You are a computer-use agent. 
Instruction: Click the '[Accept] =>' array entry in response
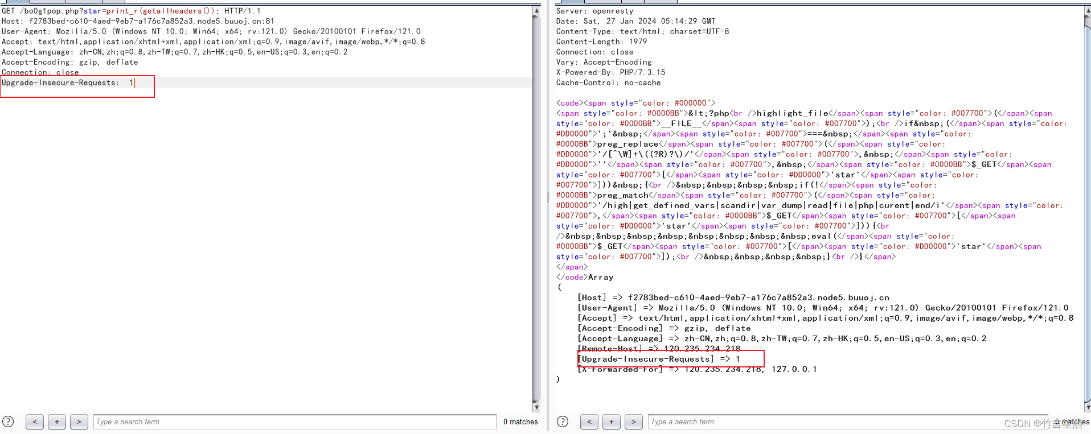tap(826, 318)
